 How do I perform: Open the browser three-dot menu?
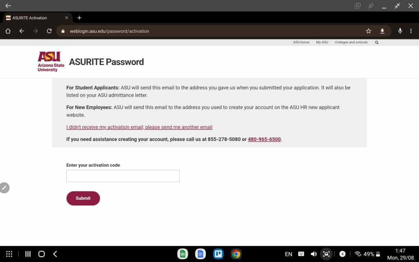coord(410,31)
